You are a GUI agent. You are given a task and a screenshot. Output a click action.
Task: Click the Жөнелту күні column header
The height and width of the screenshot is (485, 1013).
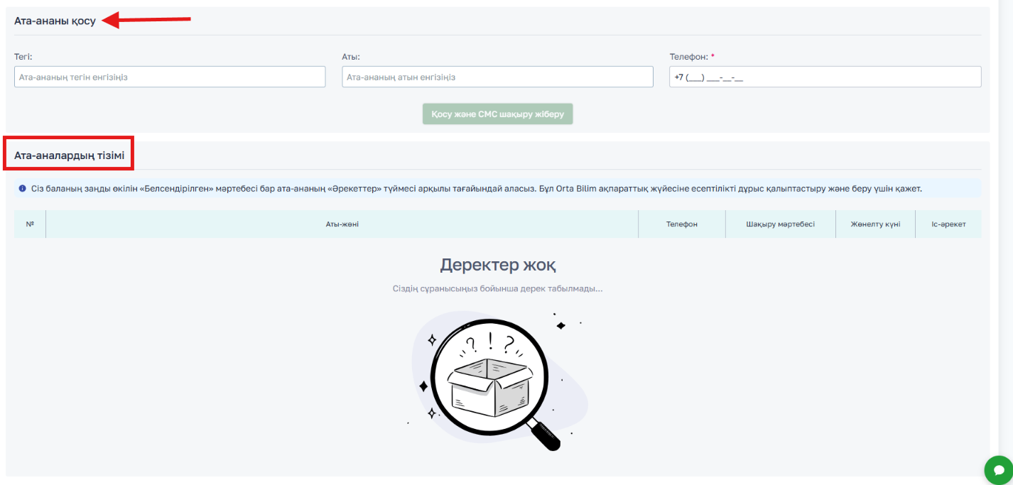tap(875, 224)
